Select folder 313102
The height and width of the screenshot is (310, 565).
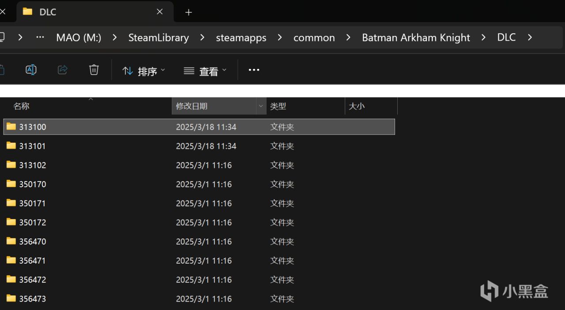(199, 165)
